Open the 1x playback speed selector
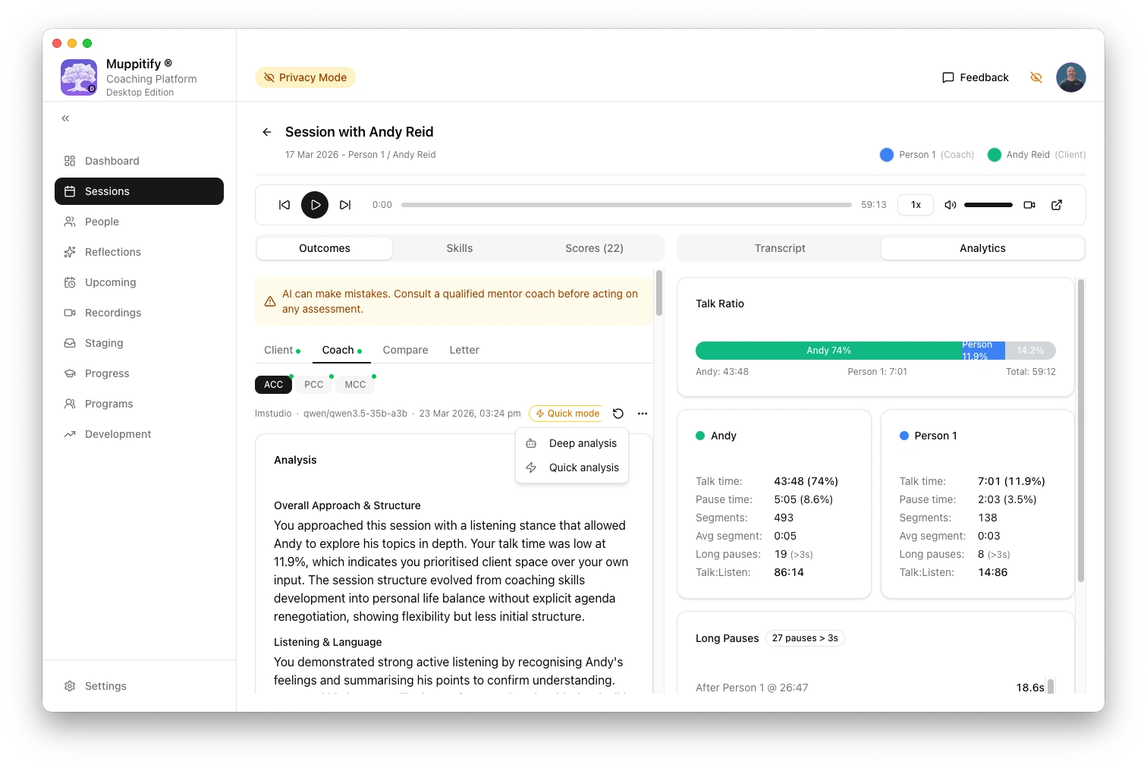Viewport: 1147px width, 768px height. [x=916, y=205]
